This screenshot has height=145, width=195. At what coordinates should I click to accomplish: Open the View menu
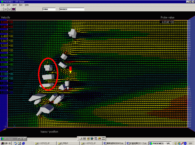(x=15, y=5)
